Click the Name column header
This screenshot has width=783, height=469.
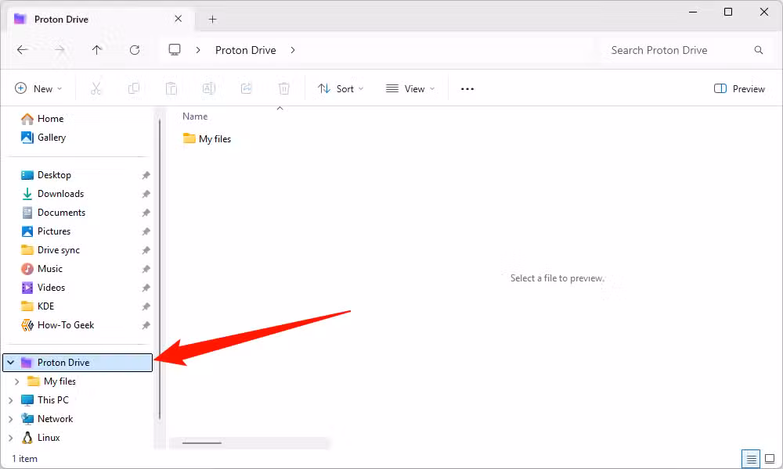tap(195, 116)
